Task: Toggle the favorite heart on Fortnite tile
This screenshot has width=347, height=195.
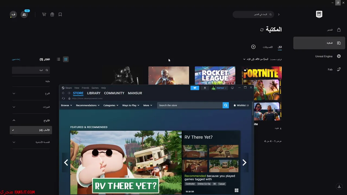Action: pyautogui.click(x=246, y=71)
